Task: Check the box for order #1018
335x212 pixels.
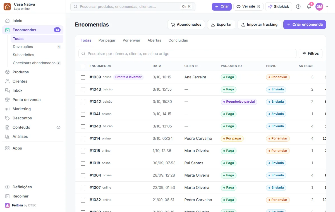Action: point(83,163)
